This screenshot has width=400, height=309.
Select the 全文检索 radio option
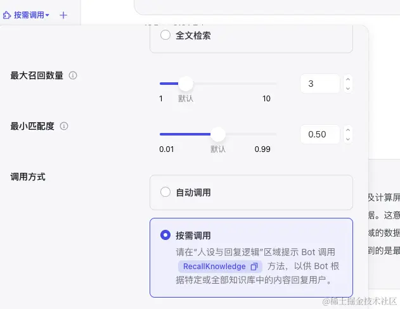[x=166, y=35]
